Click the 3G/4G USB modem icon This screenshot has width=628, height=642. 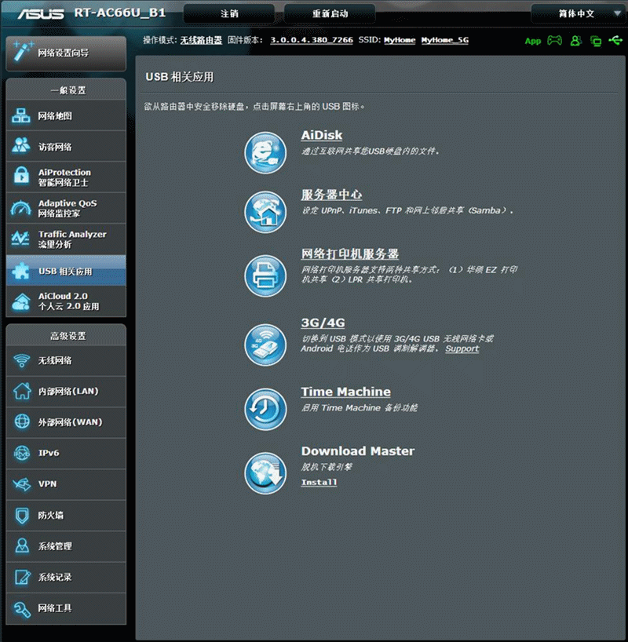tap(265, 345)
